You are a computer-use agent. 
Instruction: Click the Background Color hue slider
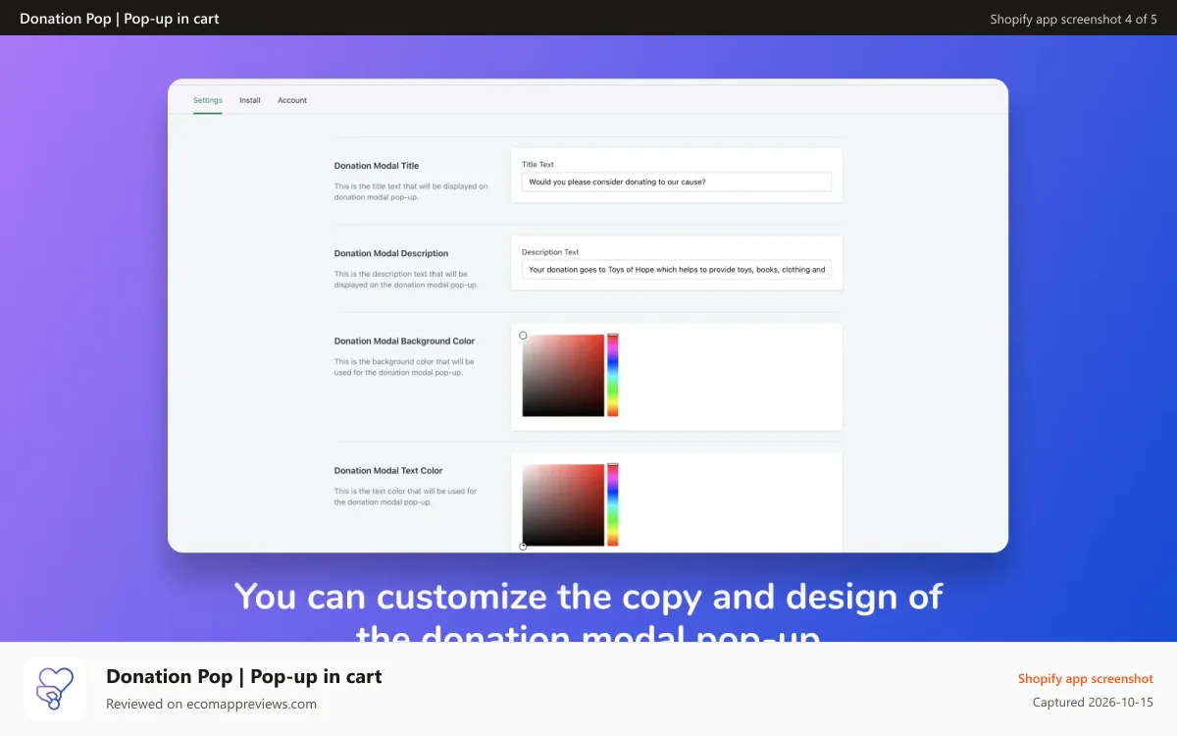click(x=612, y=375)
